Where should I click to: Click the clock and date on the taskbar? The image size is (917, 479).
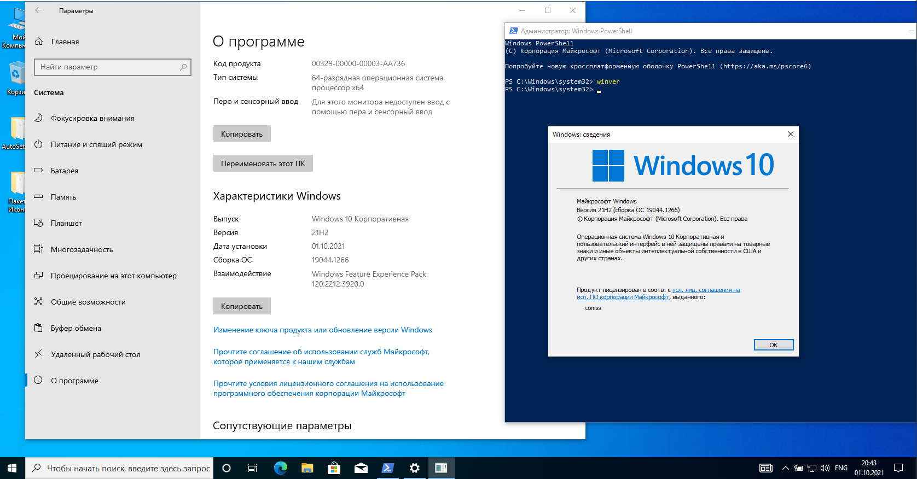tap(869, 468)
